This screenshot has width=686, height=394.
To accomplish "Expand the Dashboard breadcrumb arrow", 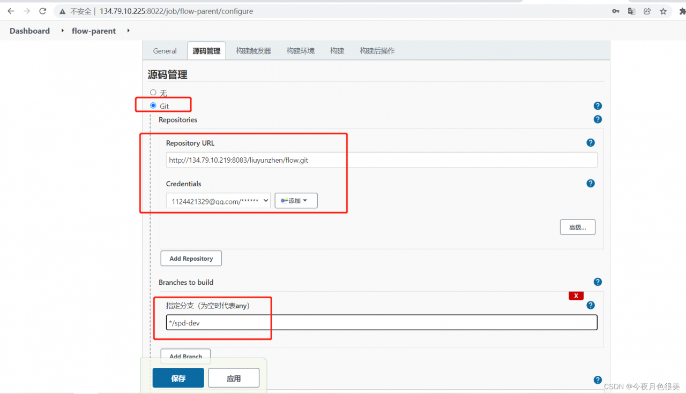I will click(x=63, y=31).
